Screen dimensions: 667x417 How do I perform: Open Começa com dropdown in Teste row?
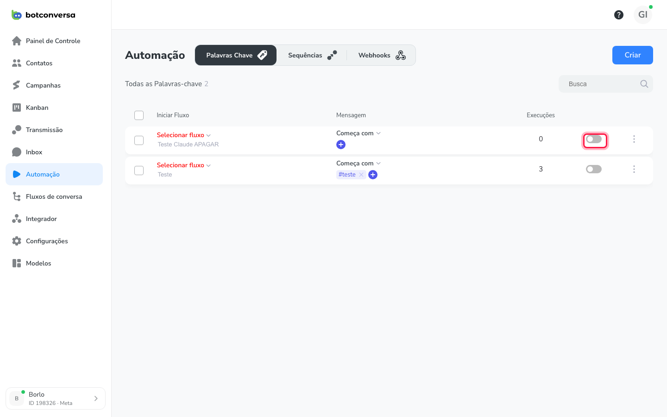(x=359, y=164)
